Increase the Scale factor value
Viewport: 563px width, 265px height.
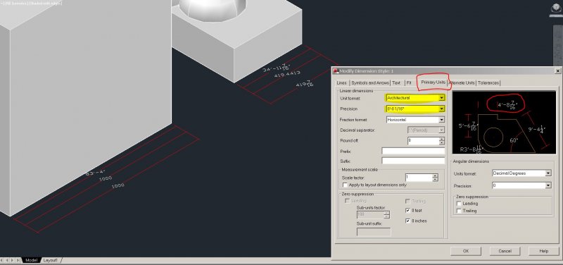(x=435, y=175)
